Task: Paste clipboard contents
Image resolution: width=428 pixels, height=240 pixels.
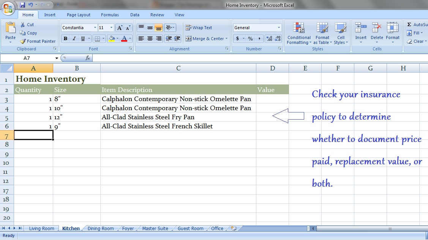Action: [10, 33]
